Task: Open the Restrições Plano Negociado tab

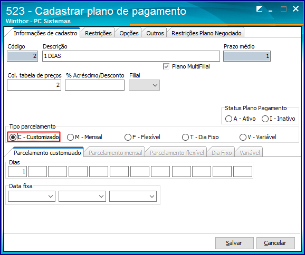Action: pyautogui.click(x=206, y=33)
